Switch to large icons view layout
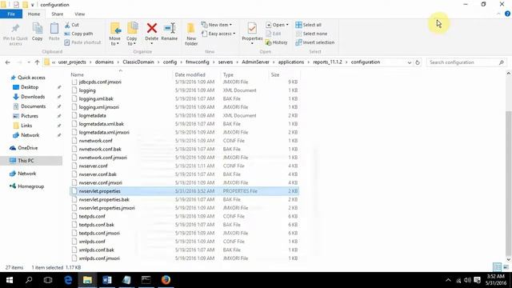Screen dimensions: 512x288 click(x=506, y=267)
